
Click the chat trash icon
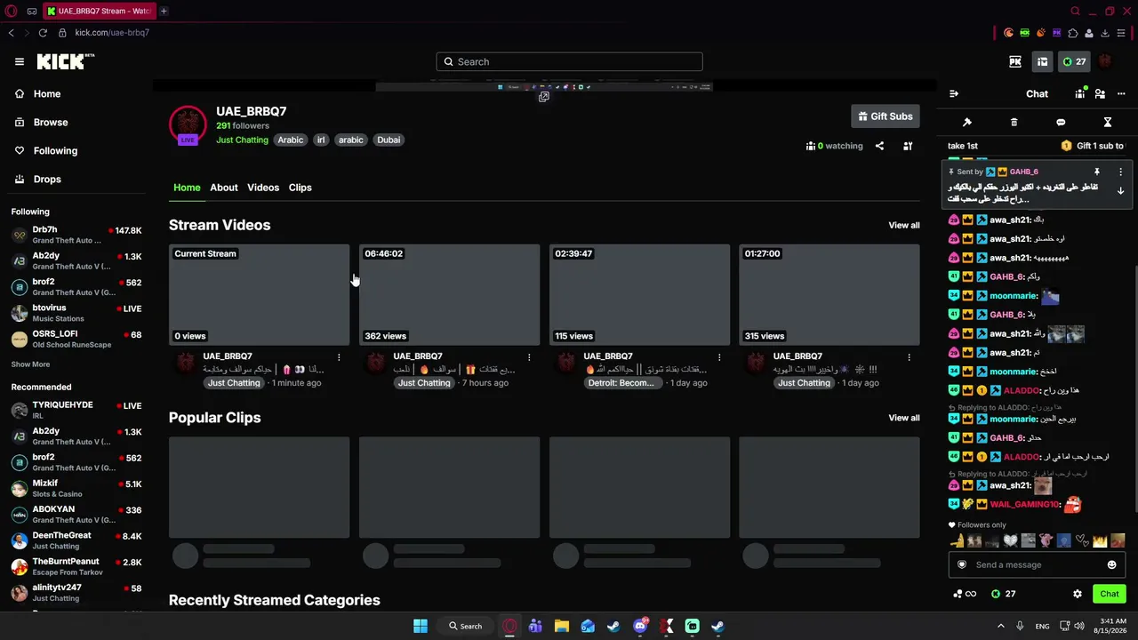pyautogui.click(x=1014, y=122)
